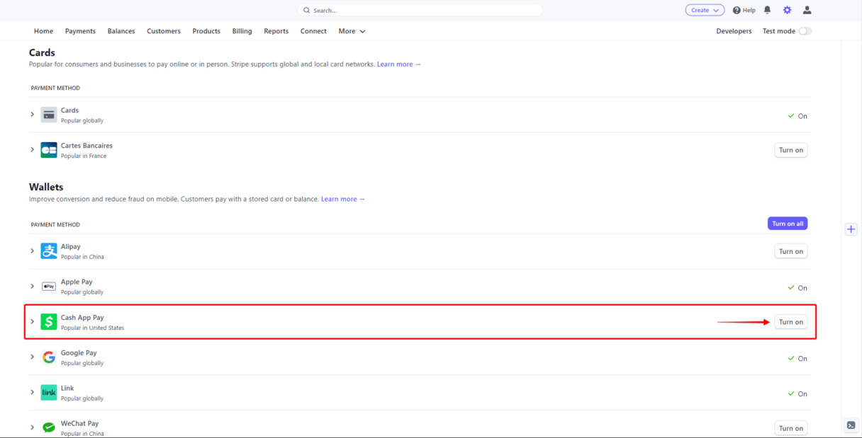Screen dimensions: 862x438
Task: Click the magnifier icon in search bar
Action: (307, 11)
